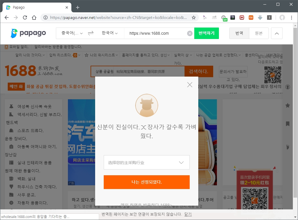Close the popup dialog with X
This screenshot has height=220, width=298.
[x=190, y=85]
